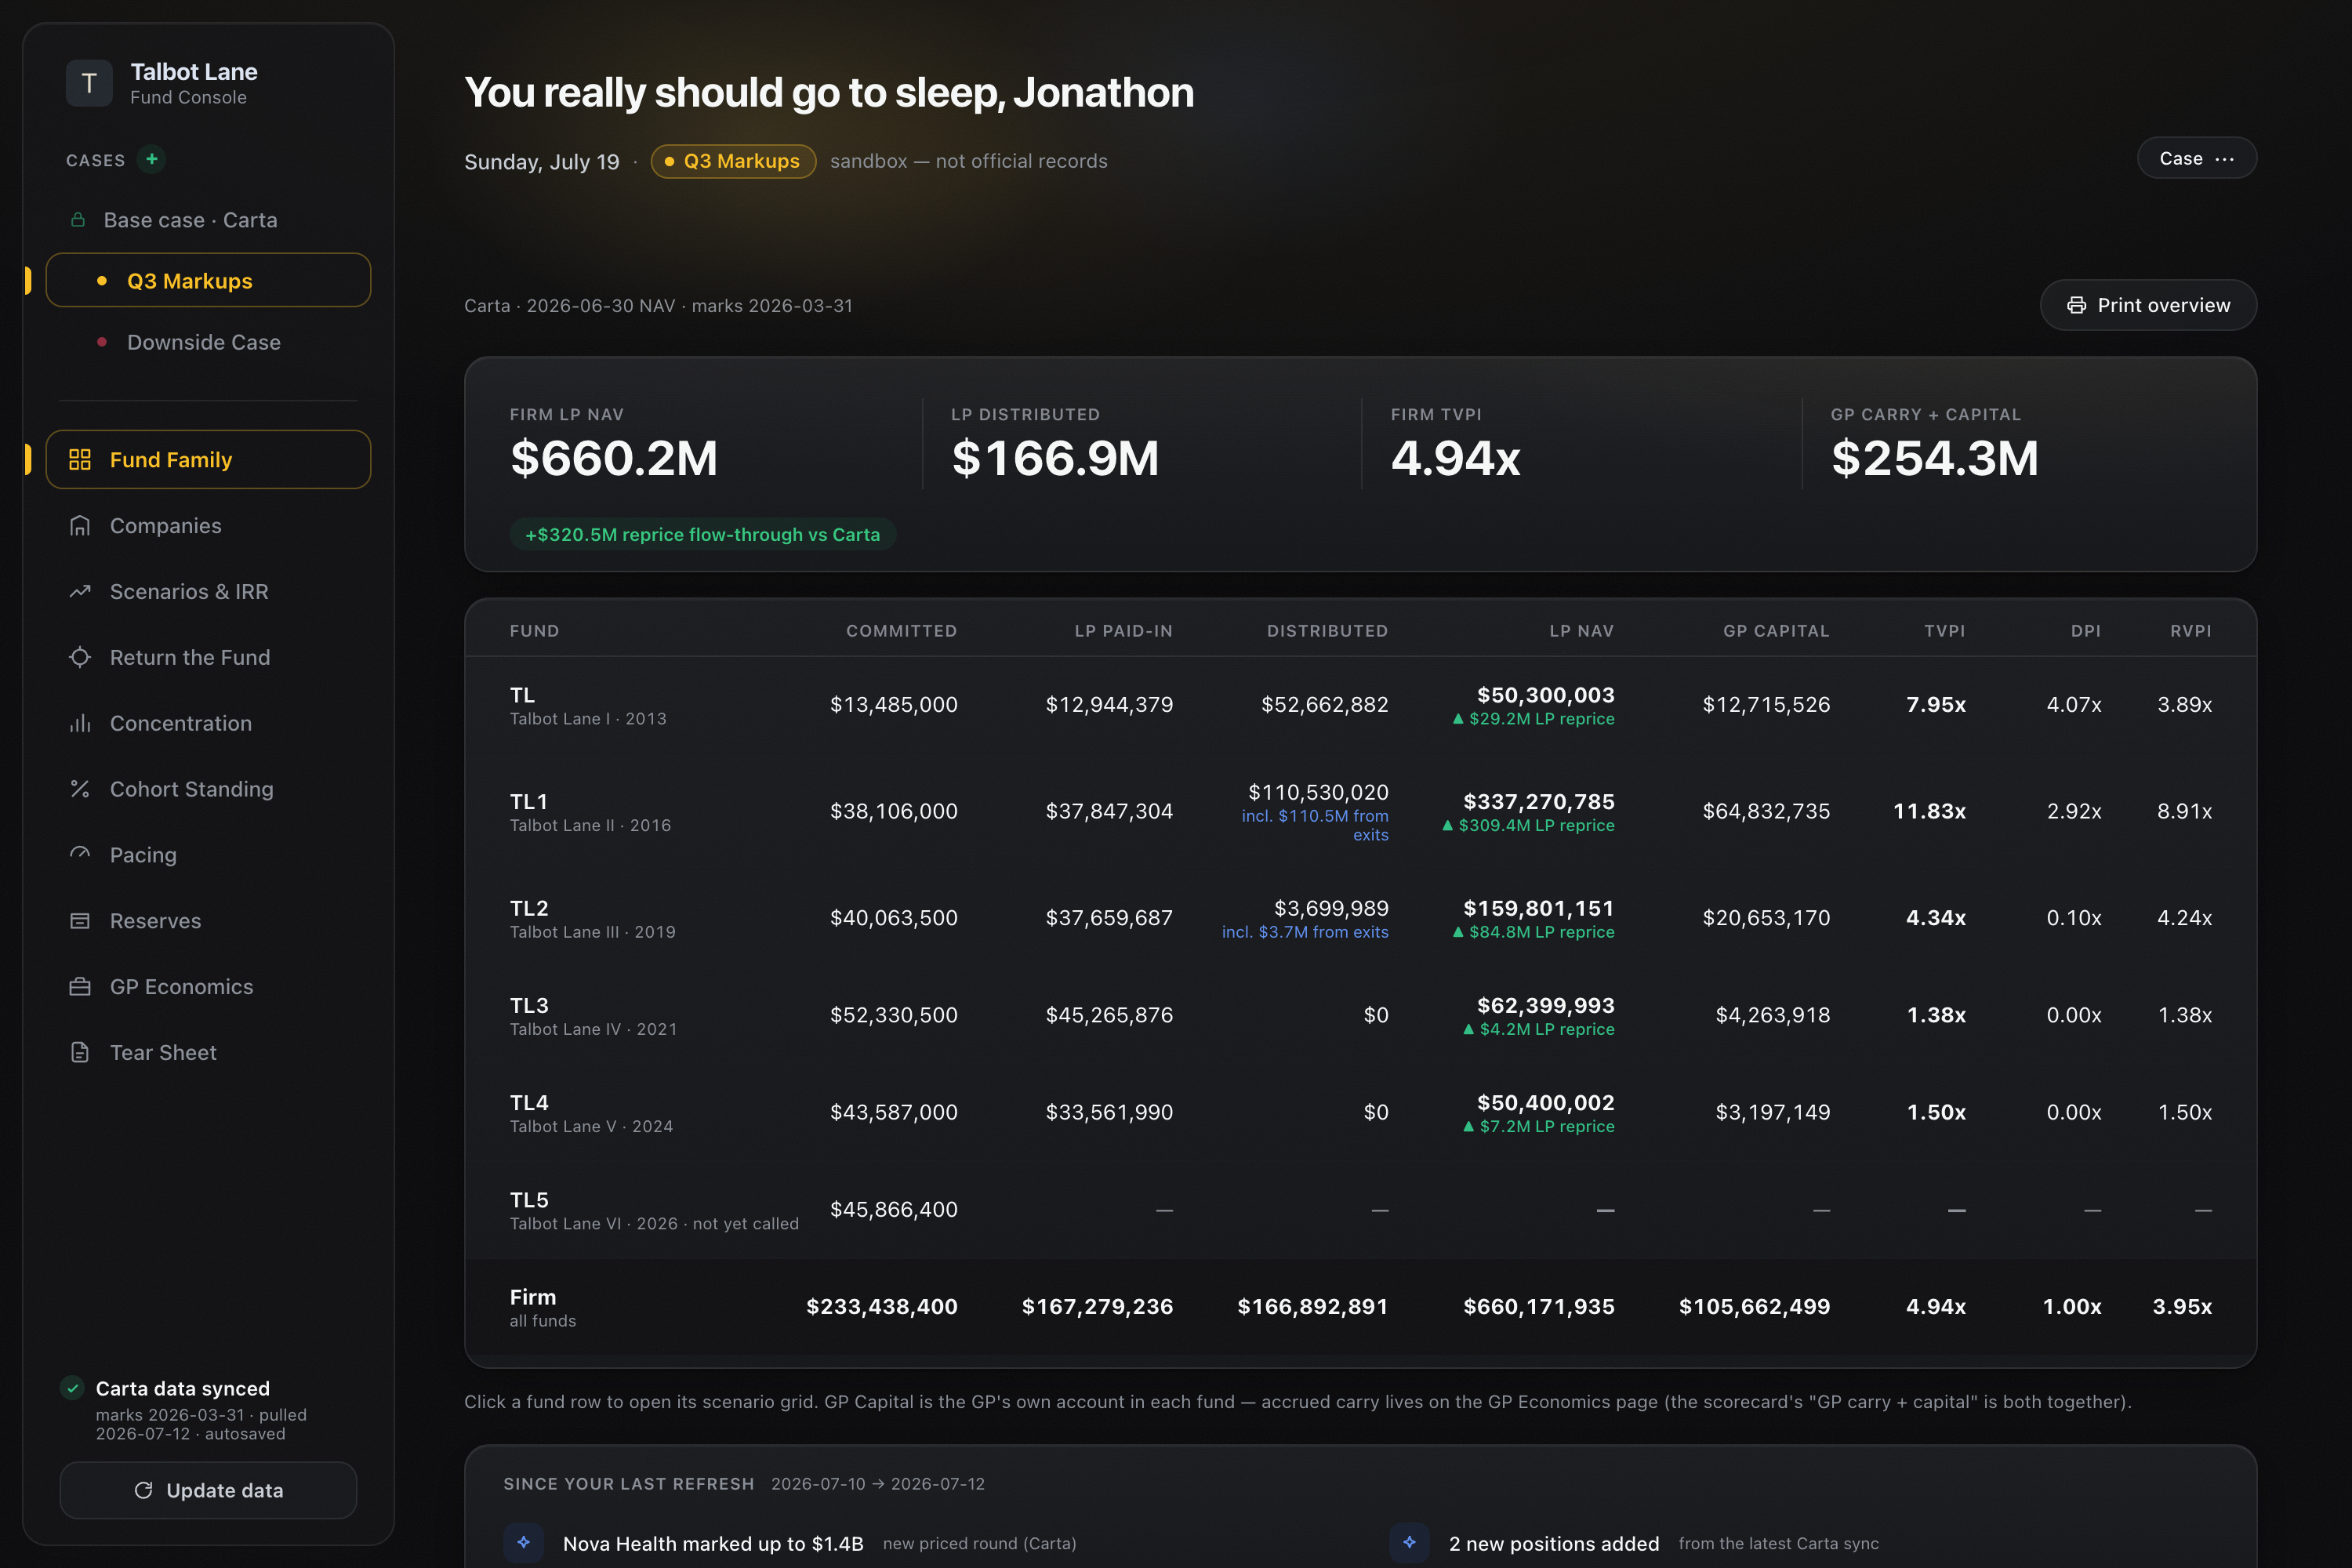Viewport: 2352px width, 1568px height.
Task: Click the RVPI column header
Action: (x=2191, y=631)
